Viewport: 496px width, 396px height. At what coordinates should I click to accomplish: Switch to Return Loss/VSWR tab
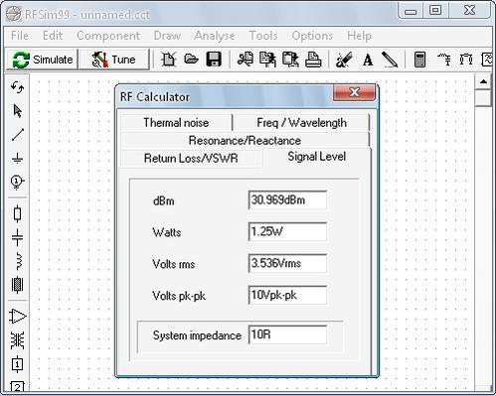[191, 158]
